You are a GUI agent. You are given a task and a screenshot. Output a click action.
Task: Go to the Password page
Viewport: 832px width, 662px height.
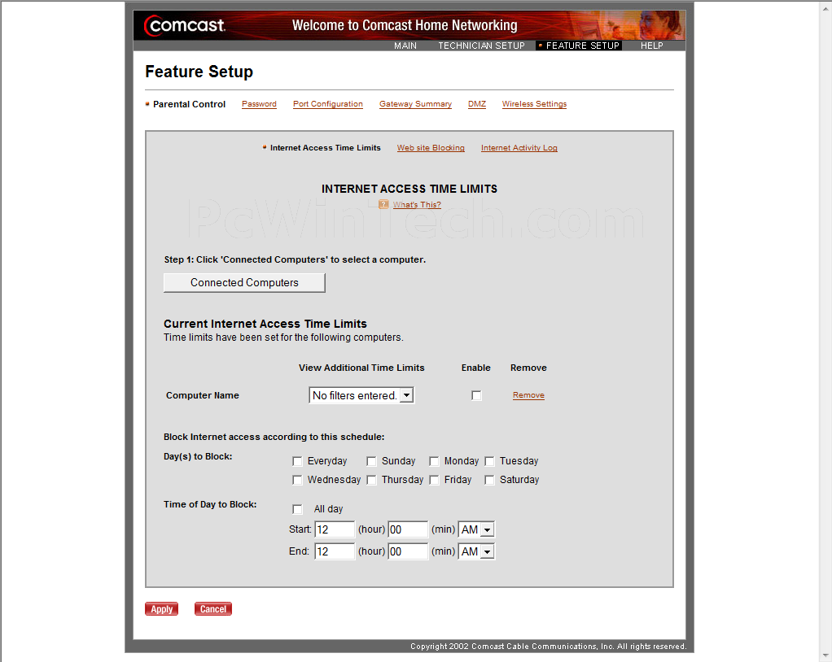(259, 104)
